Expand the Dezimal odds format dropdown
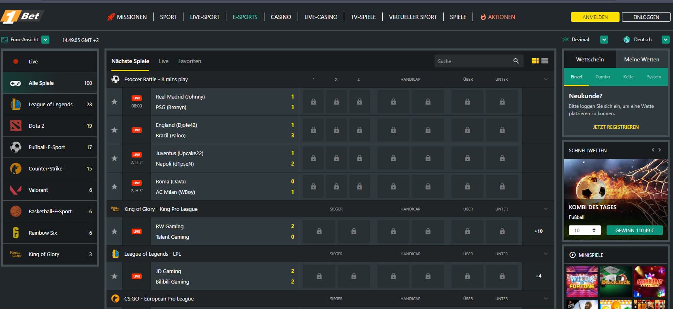673x309 pixels. 604,40
